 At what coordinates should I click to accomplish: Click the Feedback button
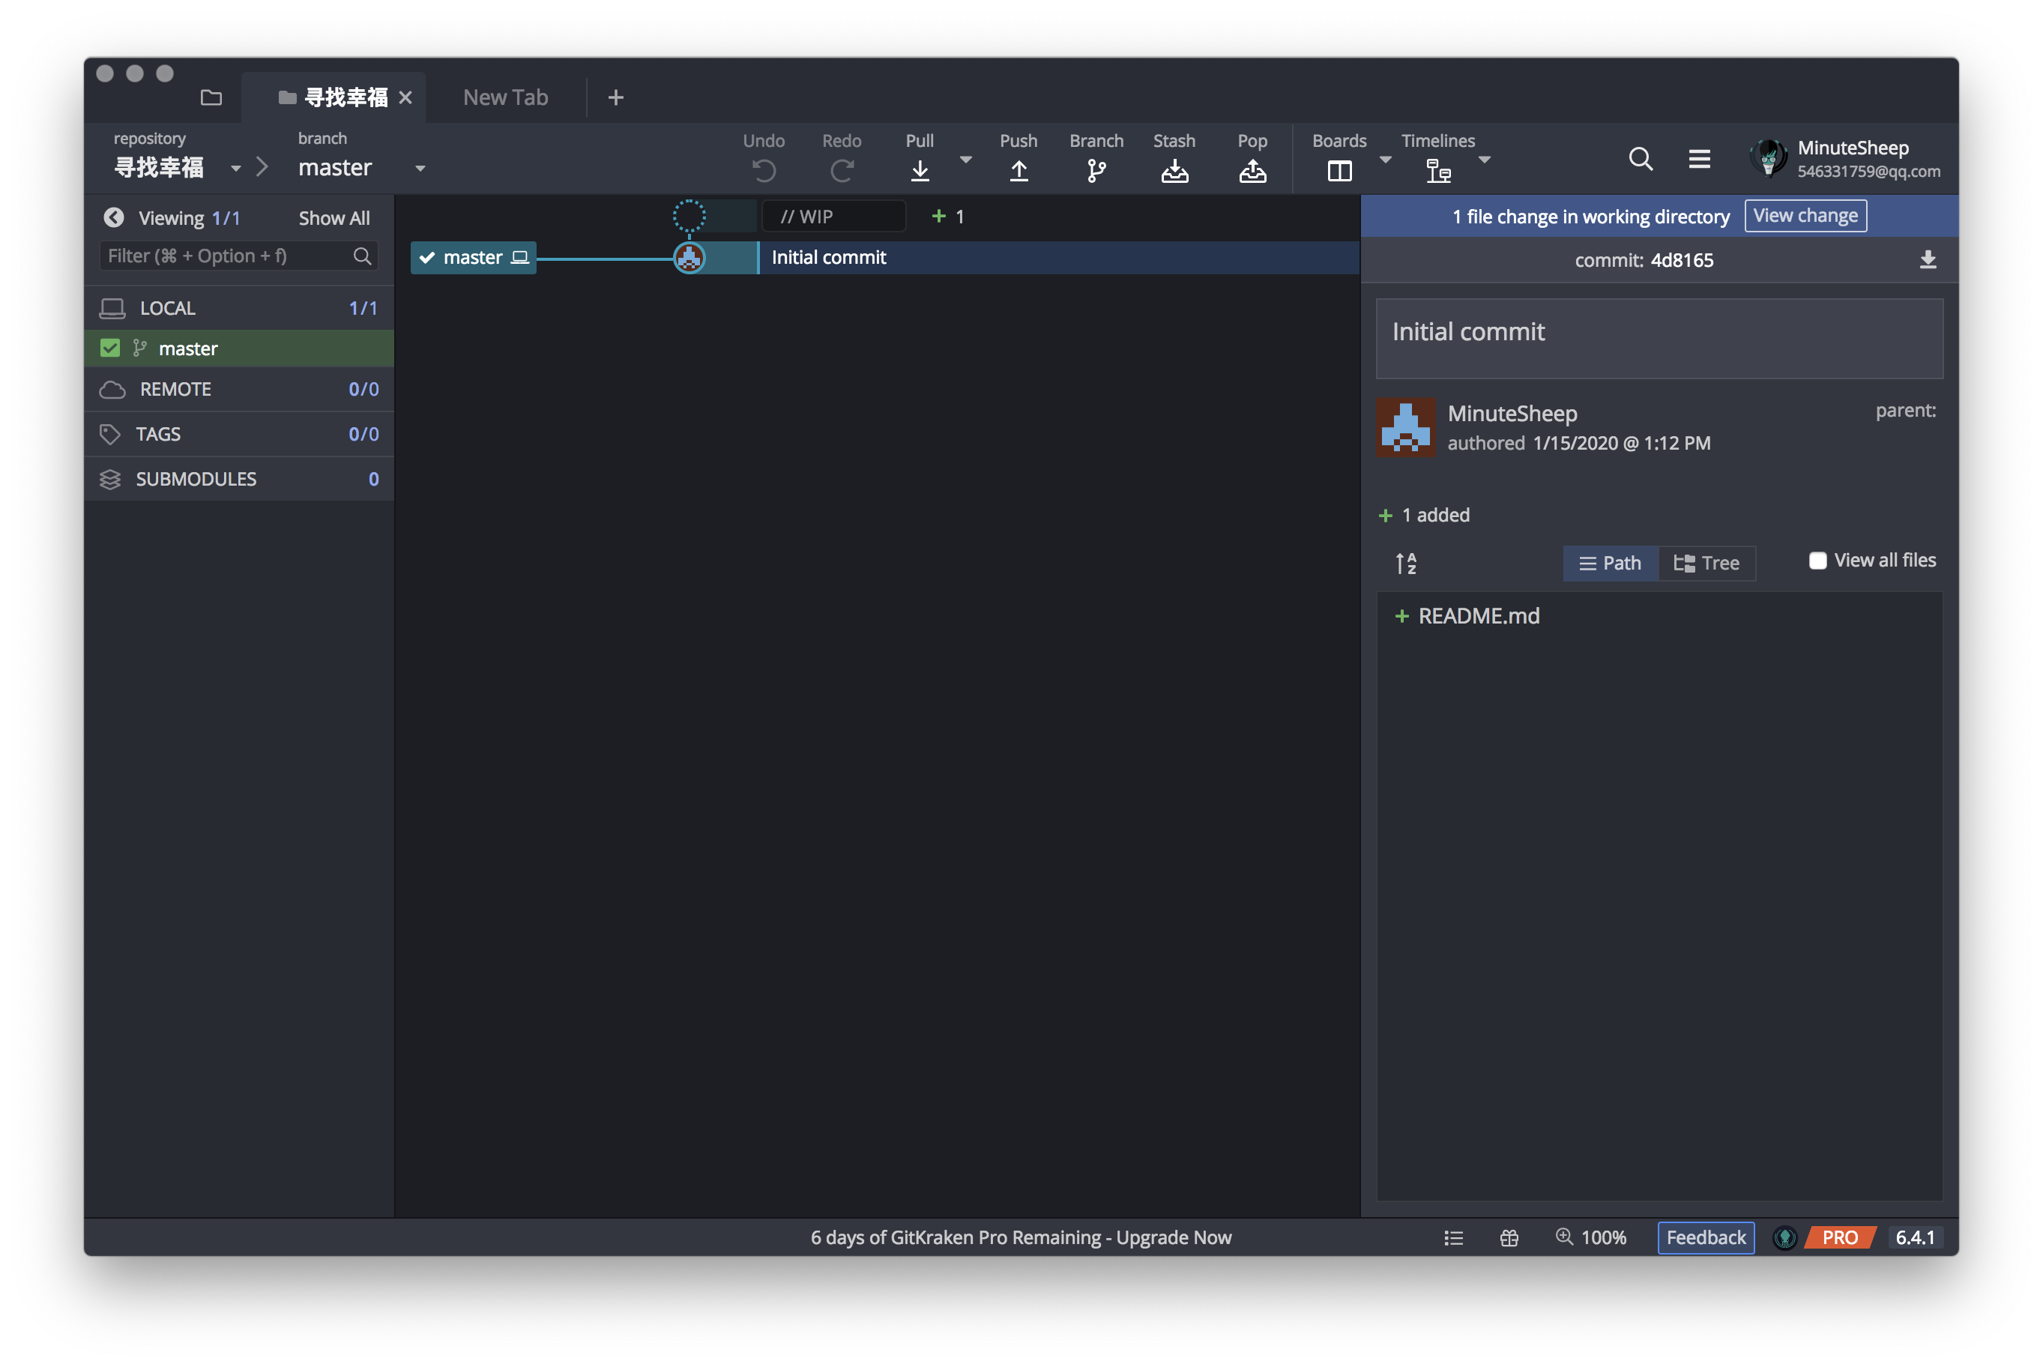1705,1238
